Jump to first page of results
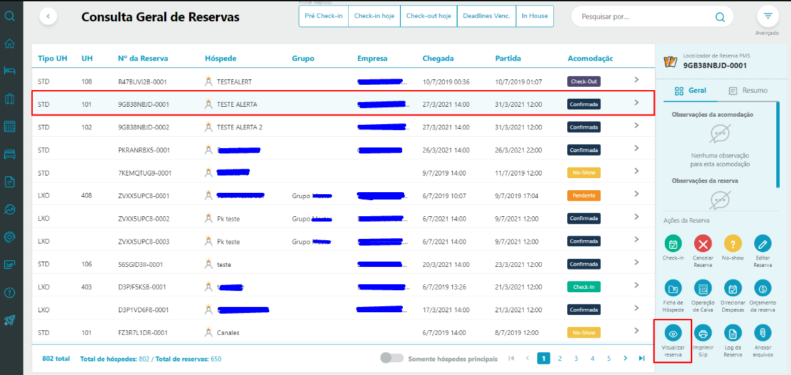This screenshot has width=791, height=375. coord(511,358)
